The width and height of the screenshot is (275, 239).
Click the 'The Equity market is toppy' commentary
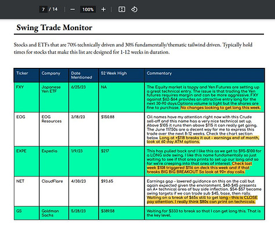(x=204, y=97)
